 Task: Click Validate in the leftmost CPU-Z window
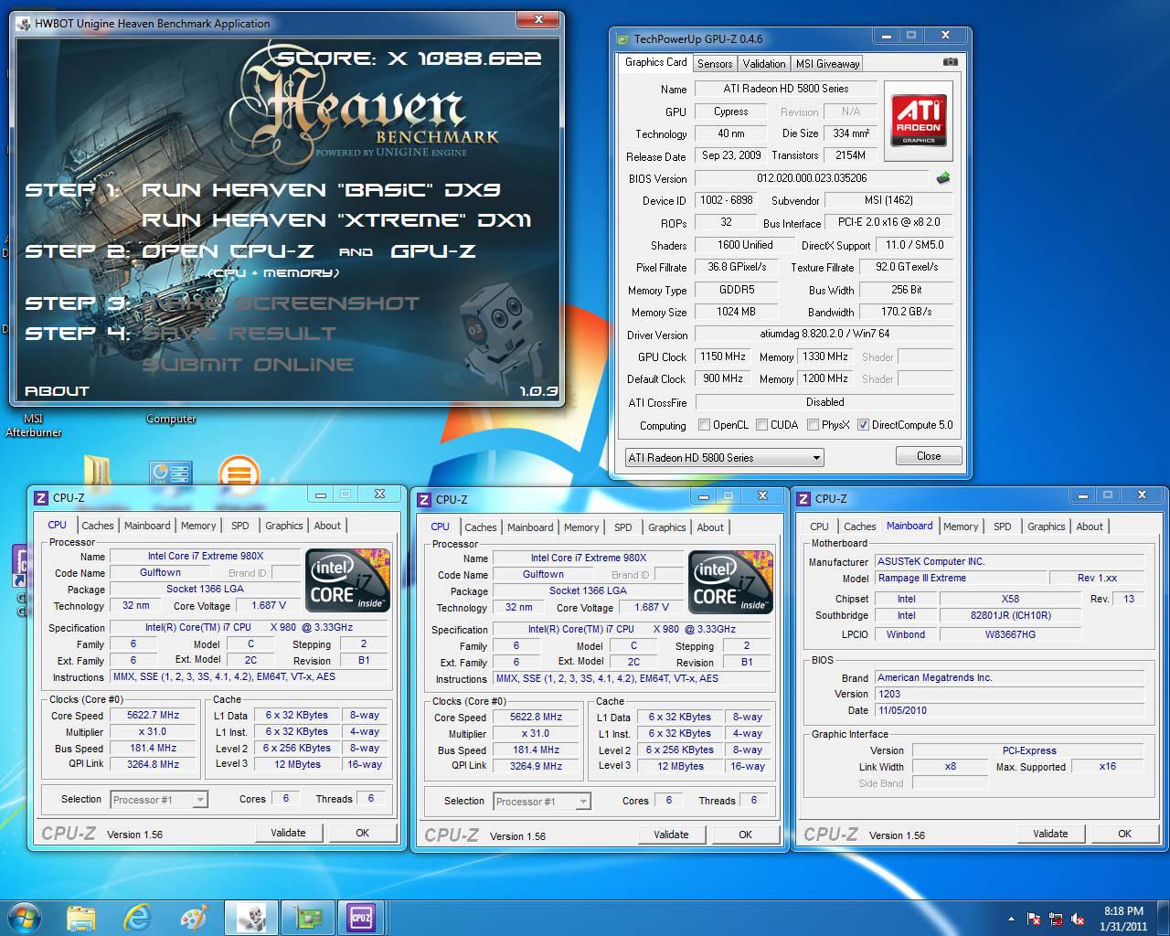(x=288, y=833)
